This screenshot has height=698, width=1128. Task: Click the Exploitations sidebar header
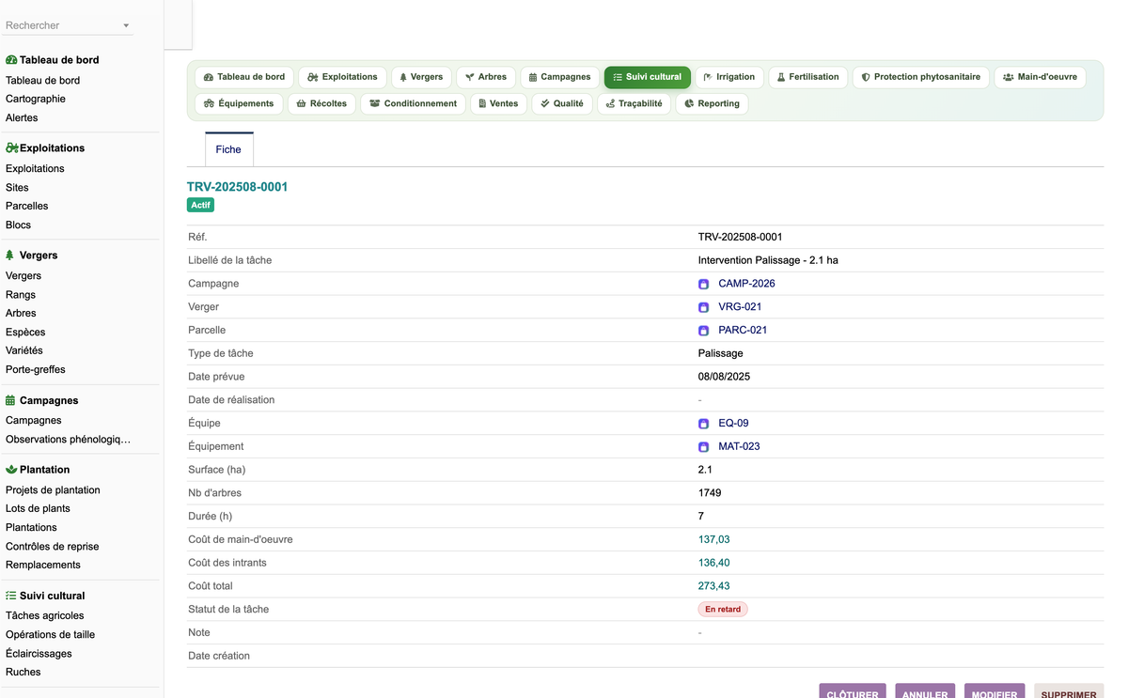click(45, 148)
